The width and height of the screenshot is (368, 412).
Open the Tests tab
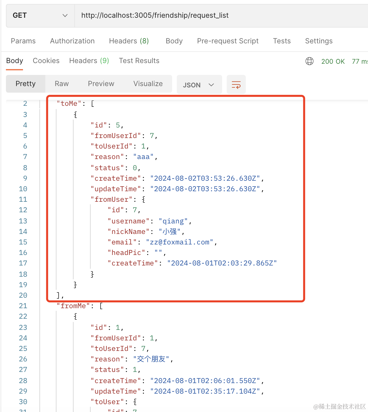[282, 41]
